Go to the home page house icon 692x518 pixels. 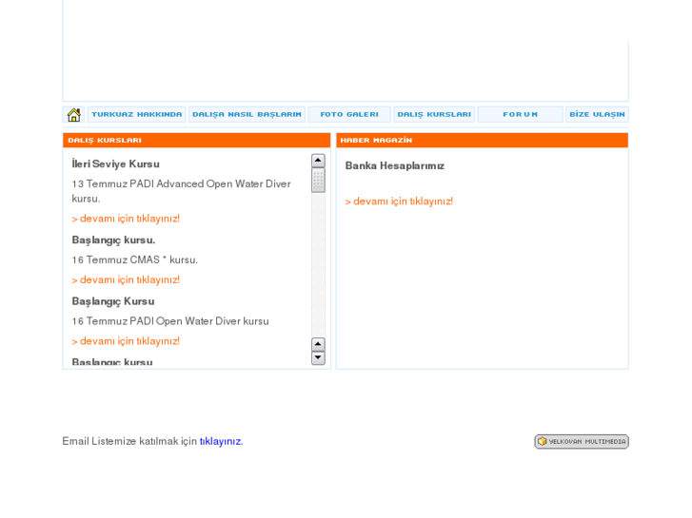(x=73, y=115)
